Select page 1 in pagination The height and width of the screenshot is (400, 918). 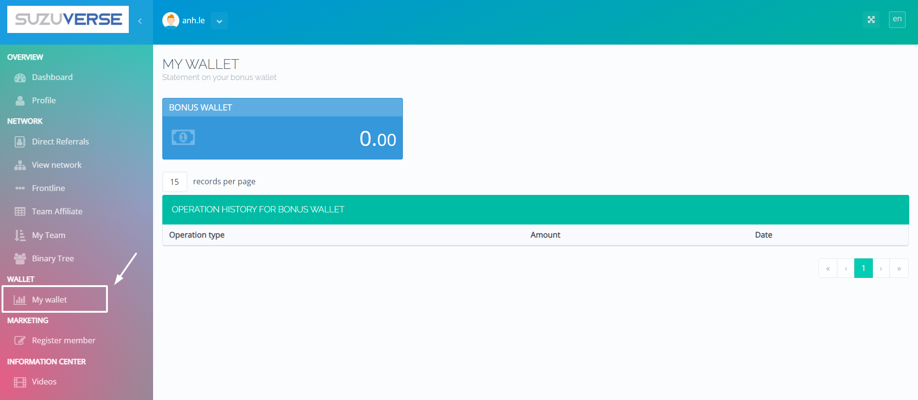[x=863, y=268]
